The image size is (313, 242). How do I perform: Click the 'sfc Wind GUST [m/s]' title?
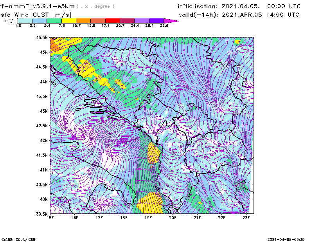coord(36,15)
